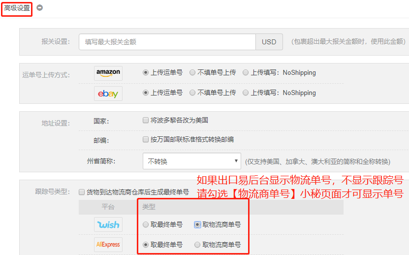
Task: Click the 运单号上传方式 label
Action: pos(46,75)
